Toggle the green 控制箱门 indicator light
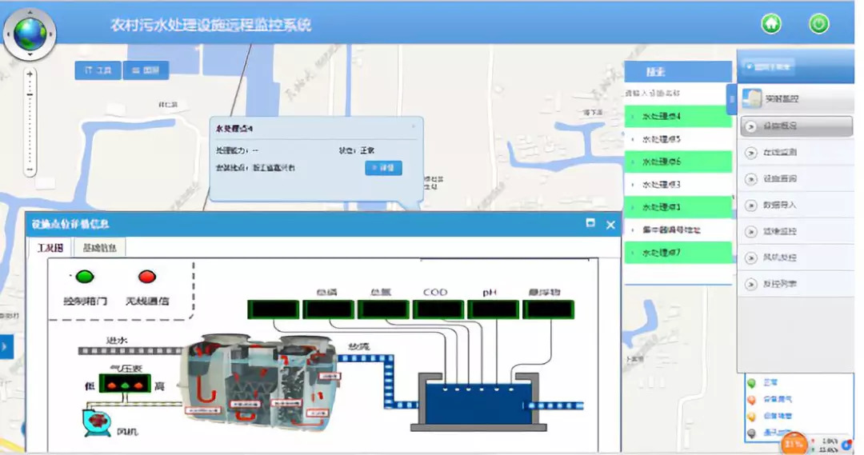 pos(84,277)
